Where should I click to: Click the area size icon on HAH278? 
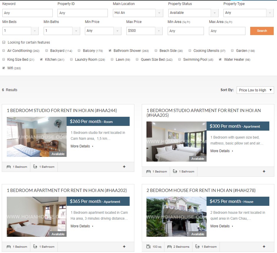pyautogui.click(x=149, y=247)
